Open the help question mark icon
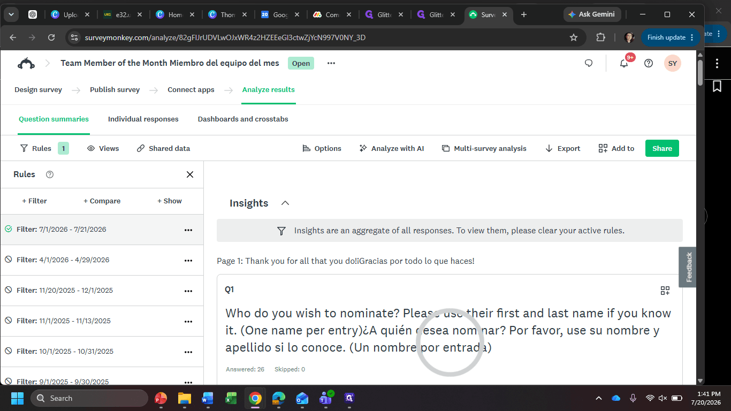731x411 pixels. pyautogui.click(x=649, y=63)
